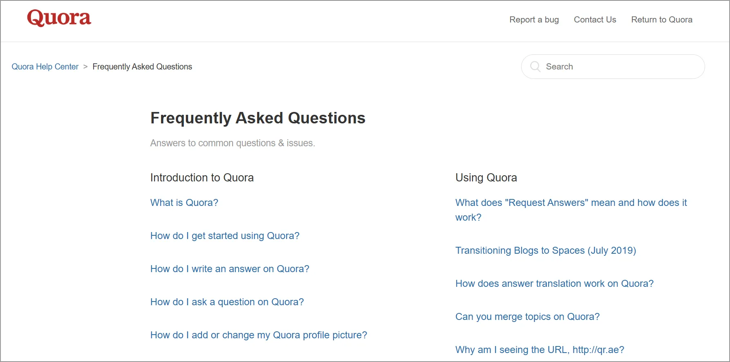Open the Contact Us page
The image size is (730, 362).
click(595, 20)
